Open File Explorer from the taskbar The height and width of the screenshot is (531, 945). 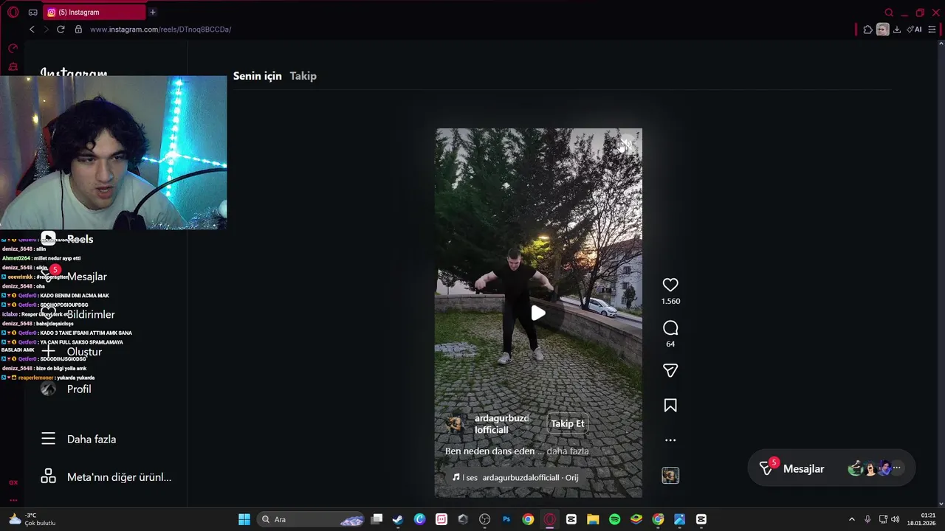coord(593,519)
